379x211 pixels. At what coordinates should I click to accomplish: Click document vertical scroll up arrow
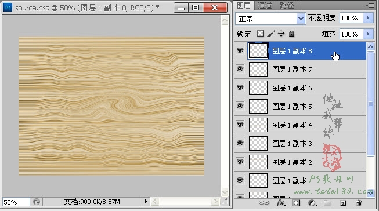pos(225,20)
